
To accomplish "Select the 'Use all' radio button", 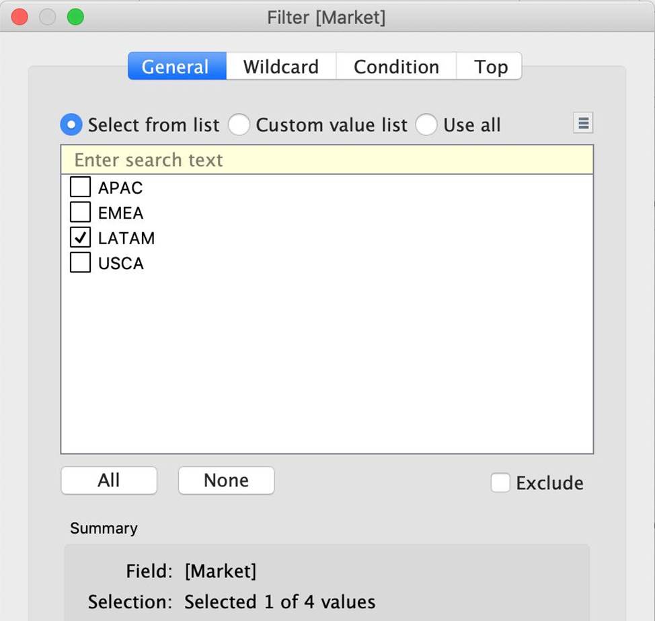I will (x=426, y=125).
